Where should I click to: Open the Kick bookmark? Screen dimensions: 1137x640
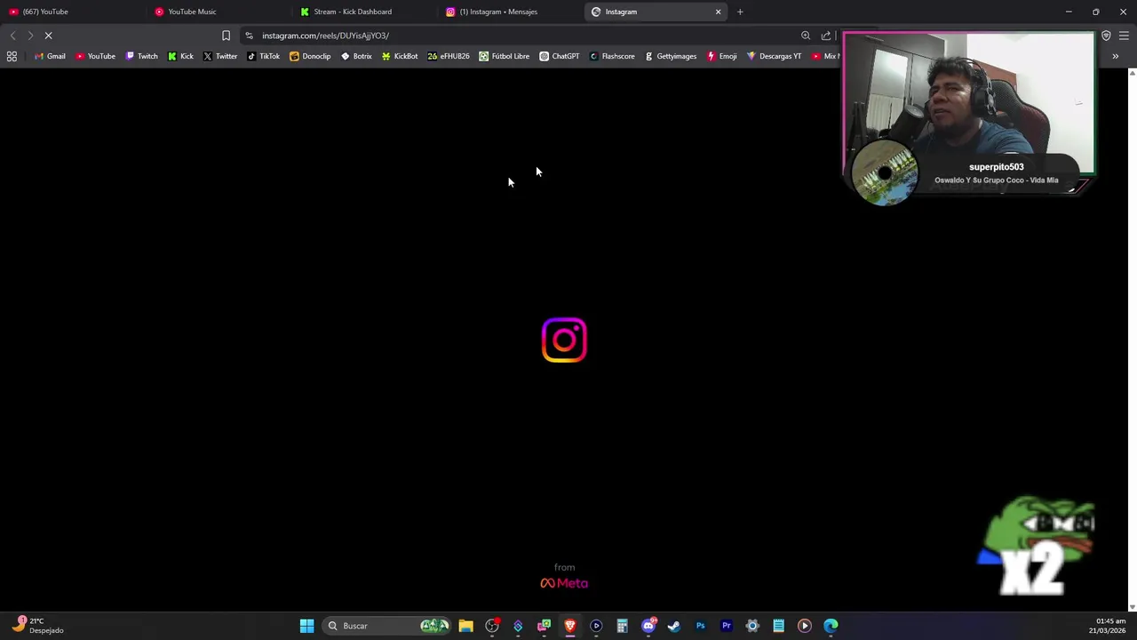pyautogui.click(x=180, y=56)
